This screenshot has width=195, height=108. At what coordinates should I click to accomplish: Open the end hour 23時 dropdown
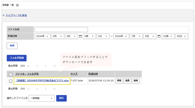168,36
